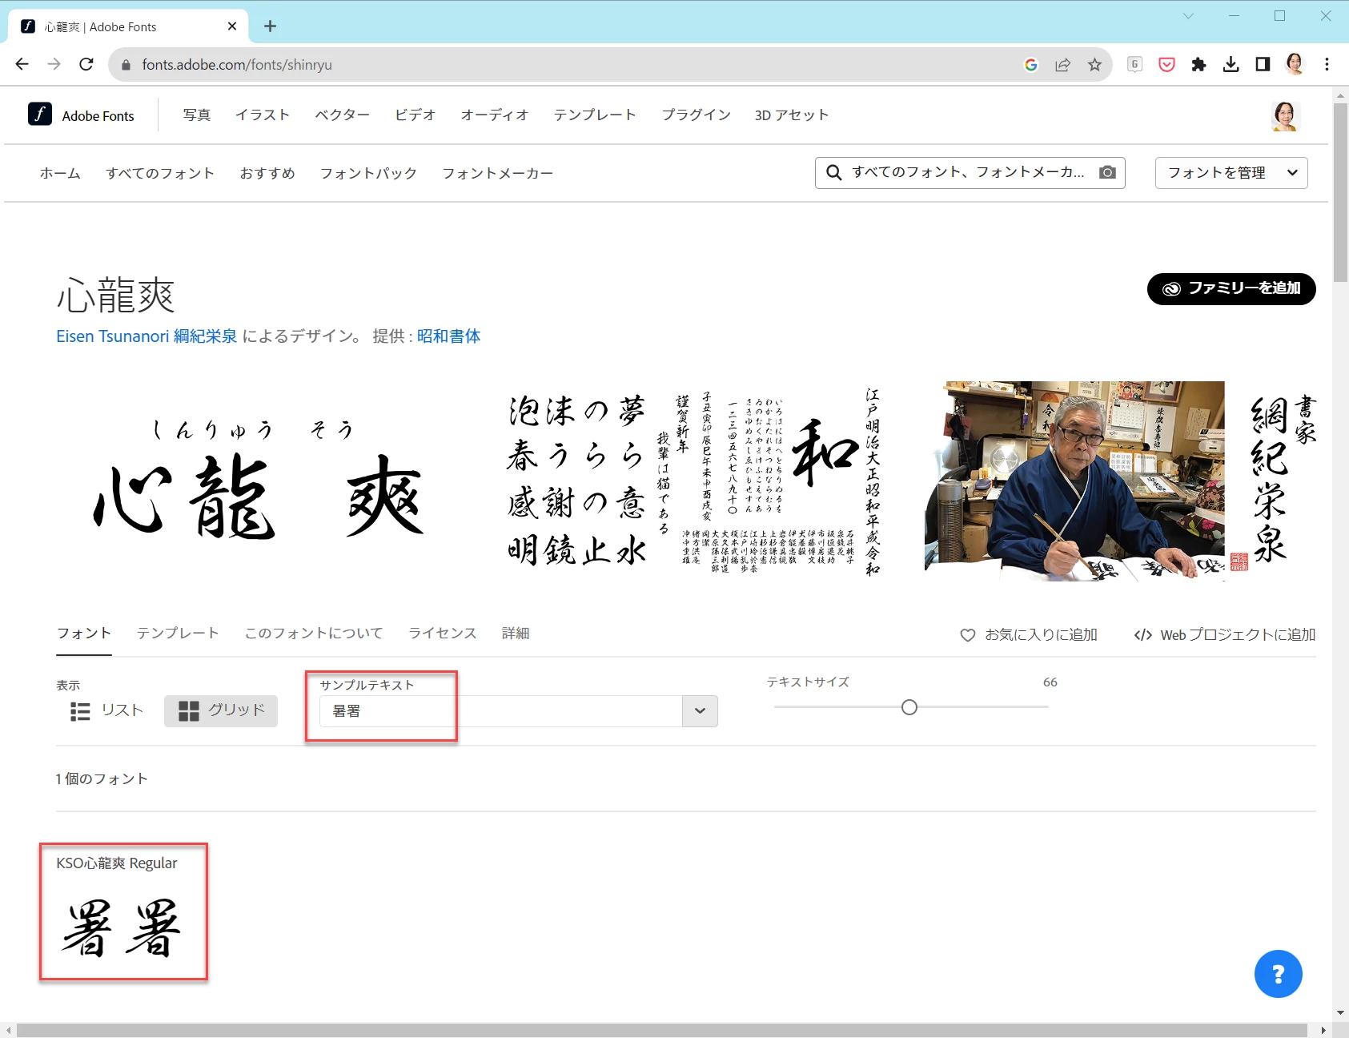Screen dimensions: 1349x1038
Task: Click the search magnifier icon
Action: [833, 172]
